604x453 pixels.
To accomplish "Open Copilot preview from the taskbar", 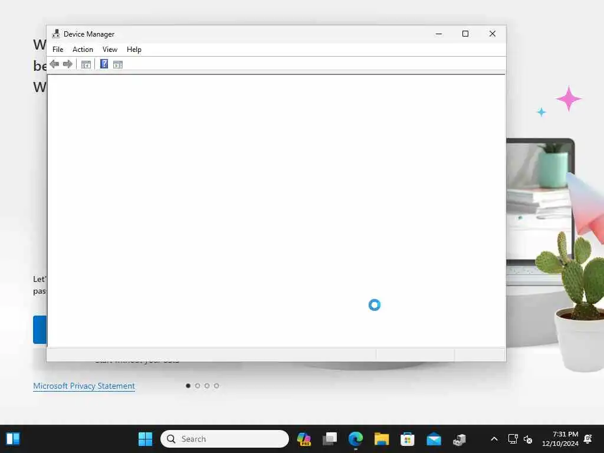I will pyautogui.click(x=304, y=439).
